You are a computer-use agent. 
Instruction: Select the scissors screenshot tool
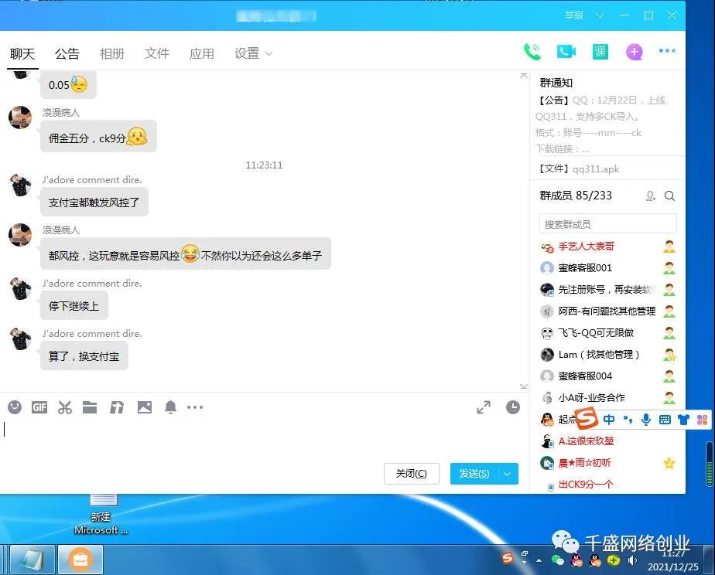pyautogui.click(x=65, y=407)
